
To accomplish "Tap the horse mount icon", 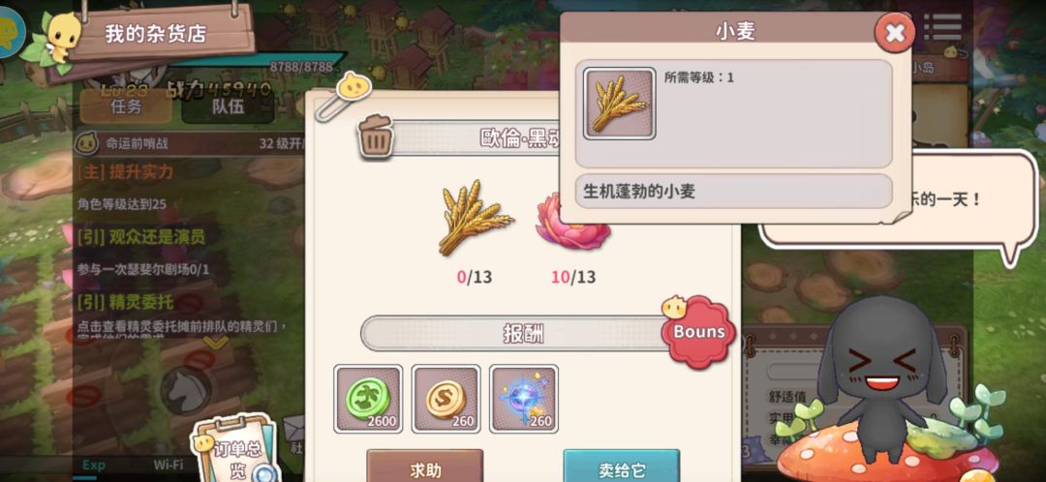I will click(186, 391).
